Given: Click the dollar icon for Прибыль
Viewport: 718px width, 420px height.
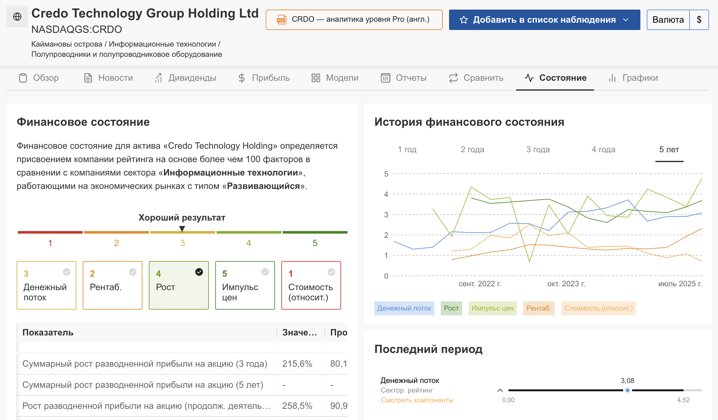Looking at the screenshot, I should [242, 78].
